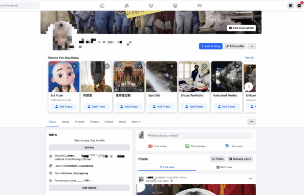The height and width of the screenshot is (195, 304).
Task: Open the Marketplace icon
Action: click(x=175, y=5)
